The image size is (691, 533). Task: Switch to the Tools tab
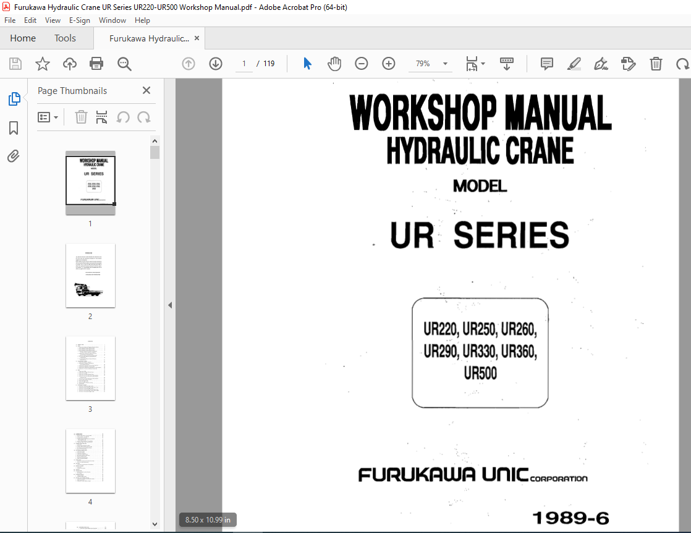66,38
